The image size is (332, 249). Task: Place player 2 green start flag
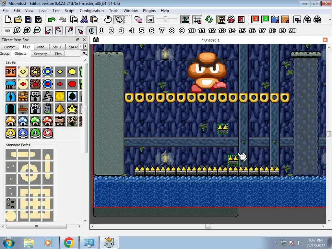[265, 19]
